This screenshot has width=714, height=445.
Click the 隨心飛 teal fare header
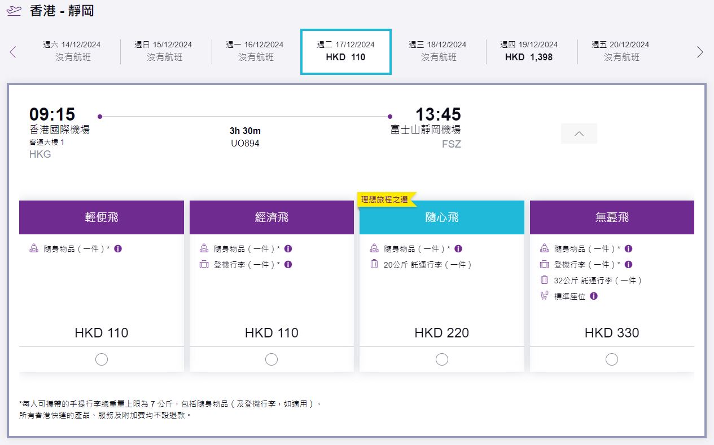(441, 217)
